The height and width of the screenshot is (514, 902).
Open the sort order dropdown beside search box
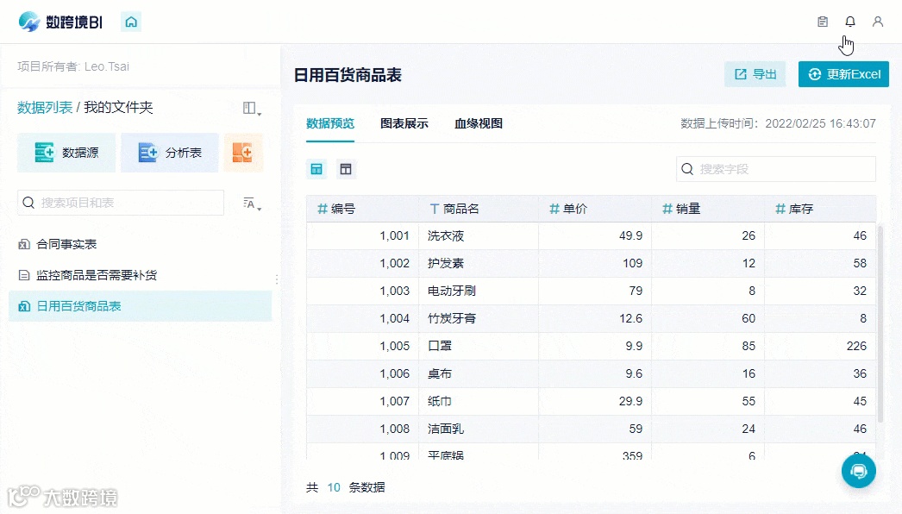point(251,203)
